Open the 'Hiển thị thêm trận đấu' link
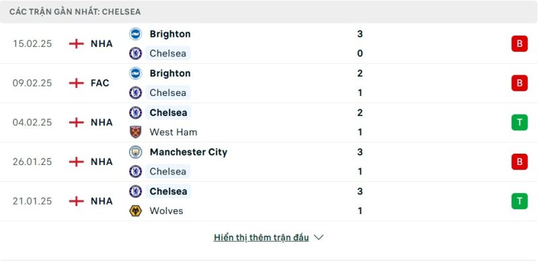This screenshot has width=538, height=261. point(261,238)
